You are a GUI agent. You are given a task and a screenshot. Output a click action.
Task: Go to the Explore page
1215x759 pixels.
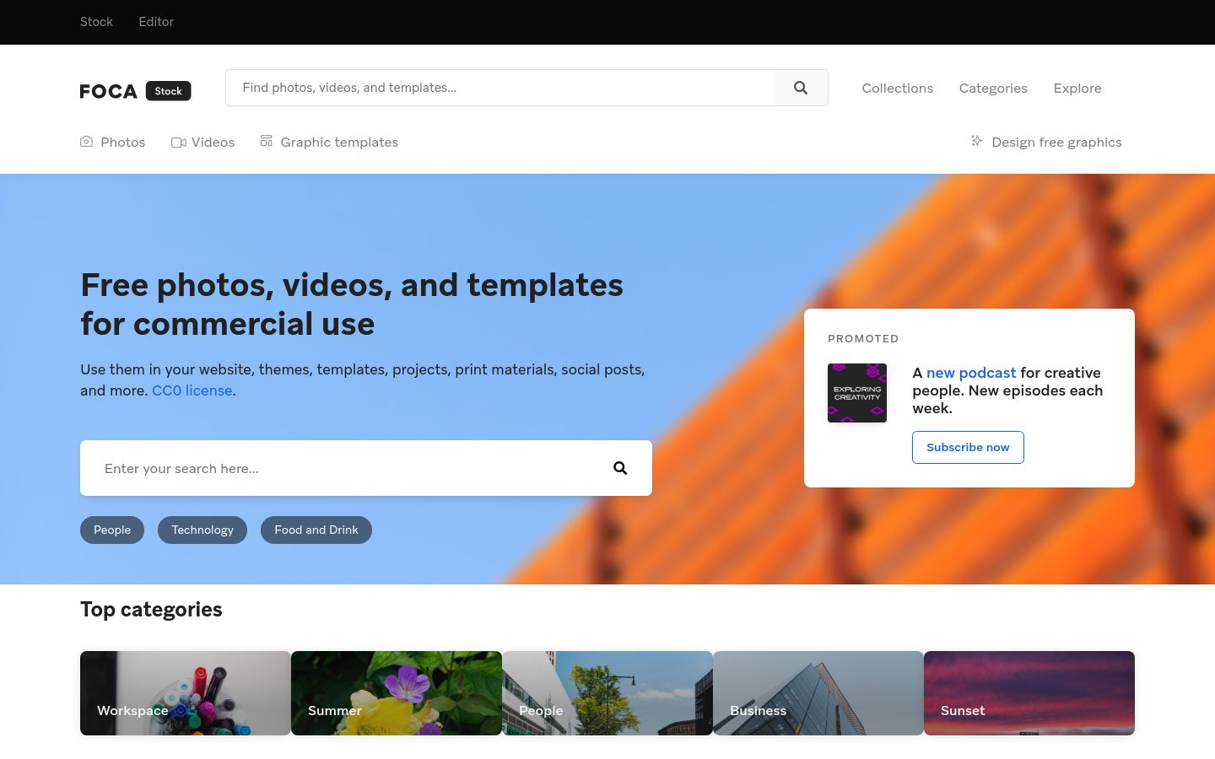click(1077, 89)
